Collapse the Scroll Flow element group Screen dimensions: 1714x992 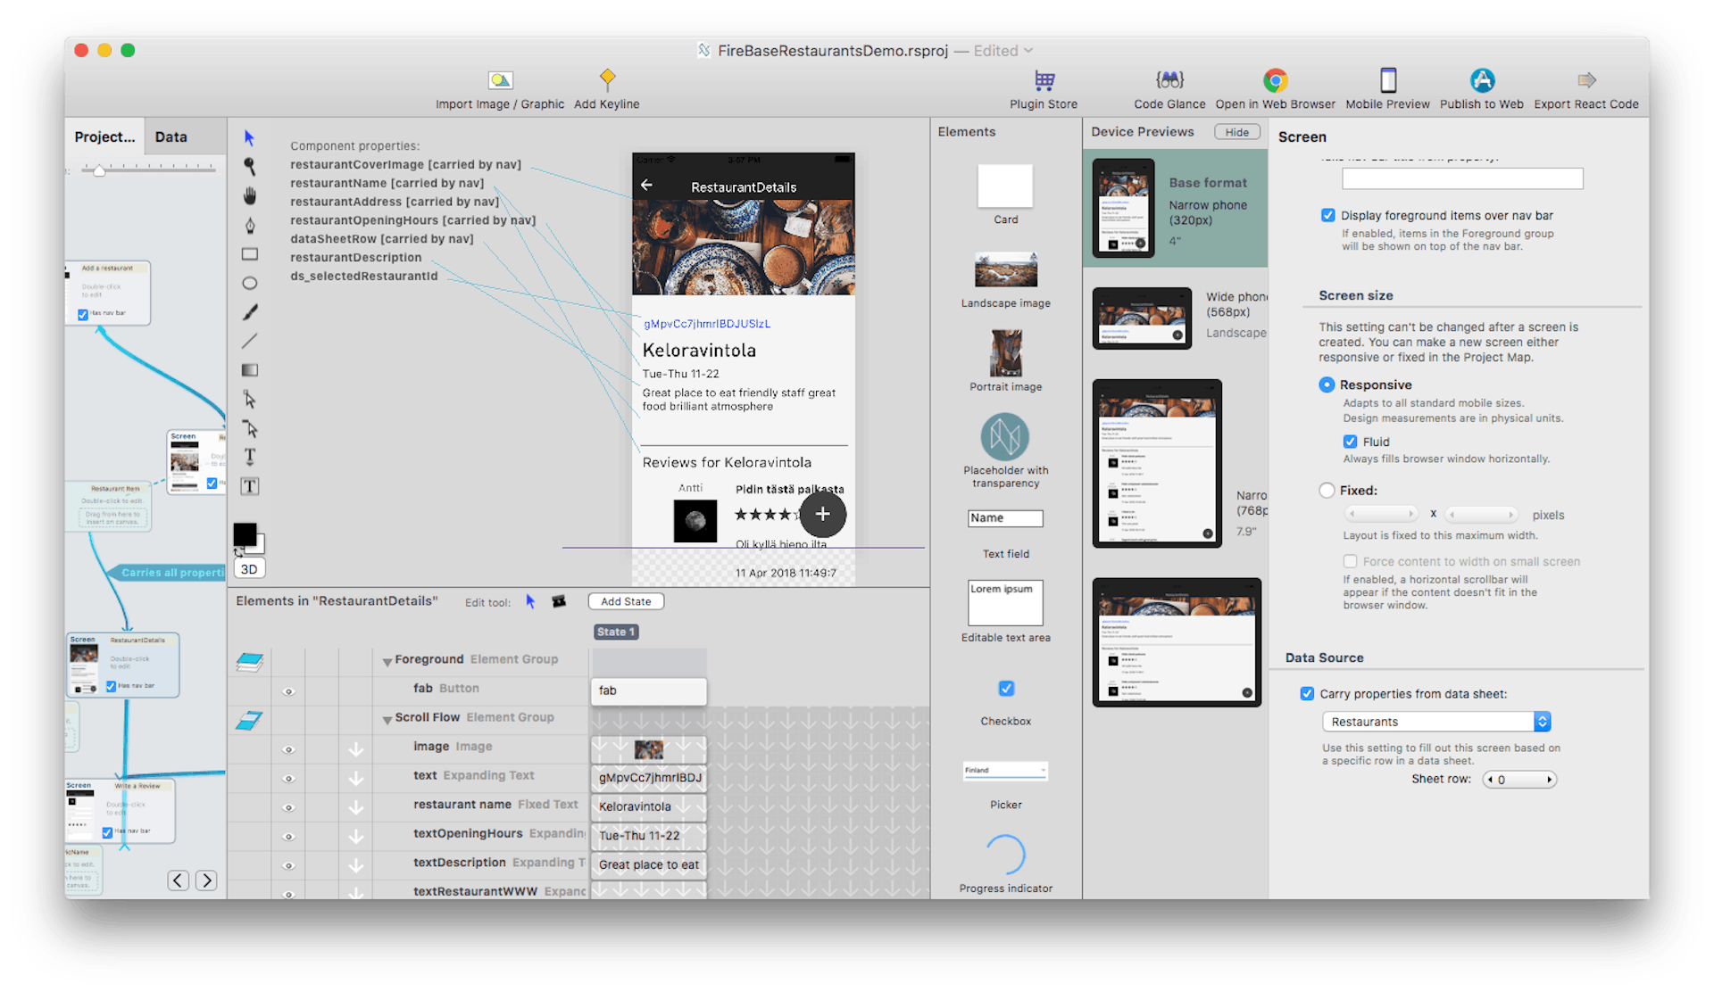[x=387, y=717]
